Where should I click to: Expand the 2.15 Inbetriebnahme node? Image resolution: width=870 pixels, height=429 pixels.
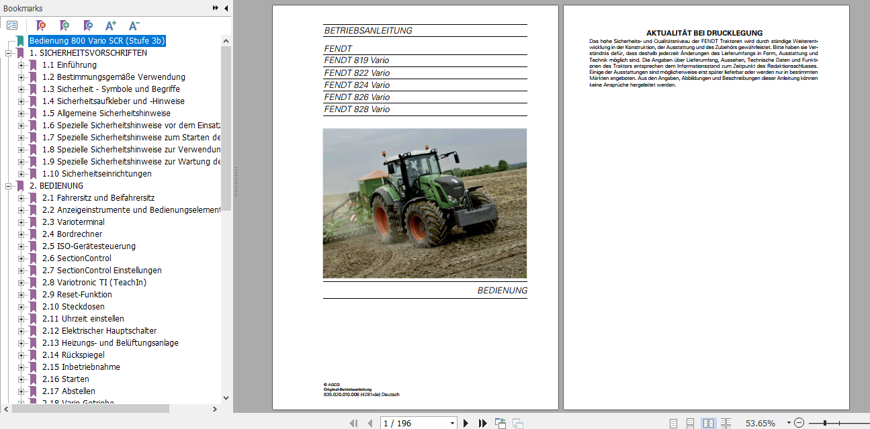[x=21, y=367]
